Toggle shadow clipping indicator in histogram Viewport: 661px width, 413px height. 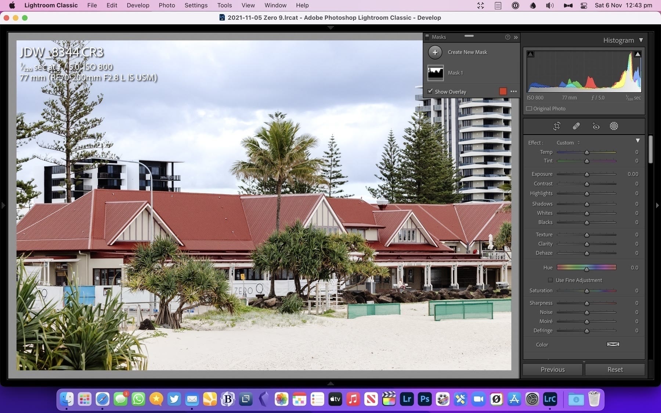click(531, 54)
